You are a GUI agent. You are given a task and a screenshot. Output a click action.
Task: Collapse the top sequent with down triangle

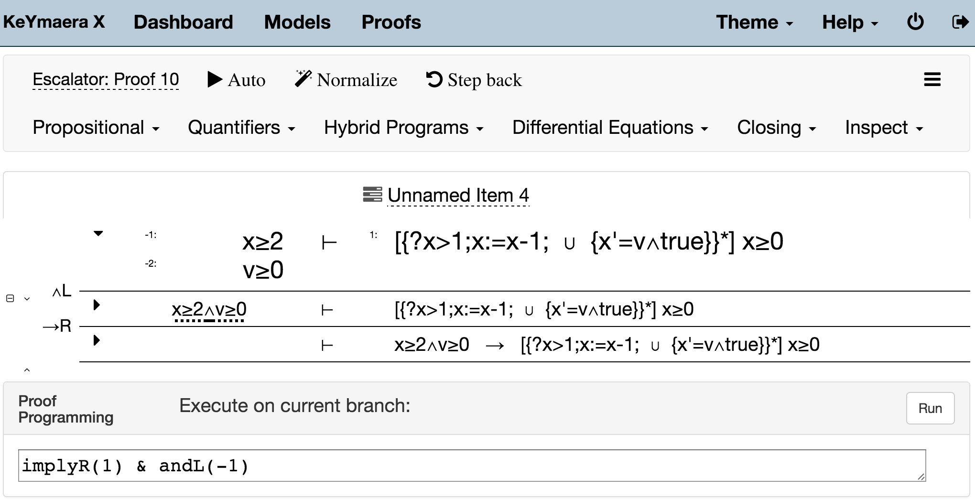pos(98,234)
